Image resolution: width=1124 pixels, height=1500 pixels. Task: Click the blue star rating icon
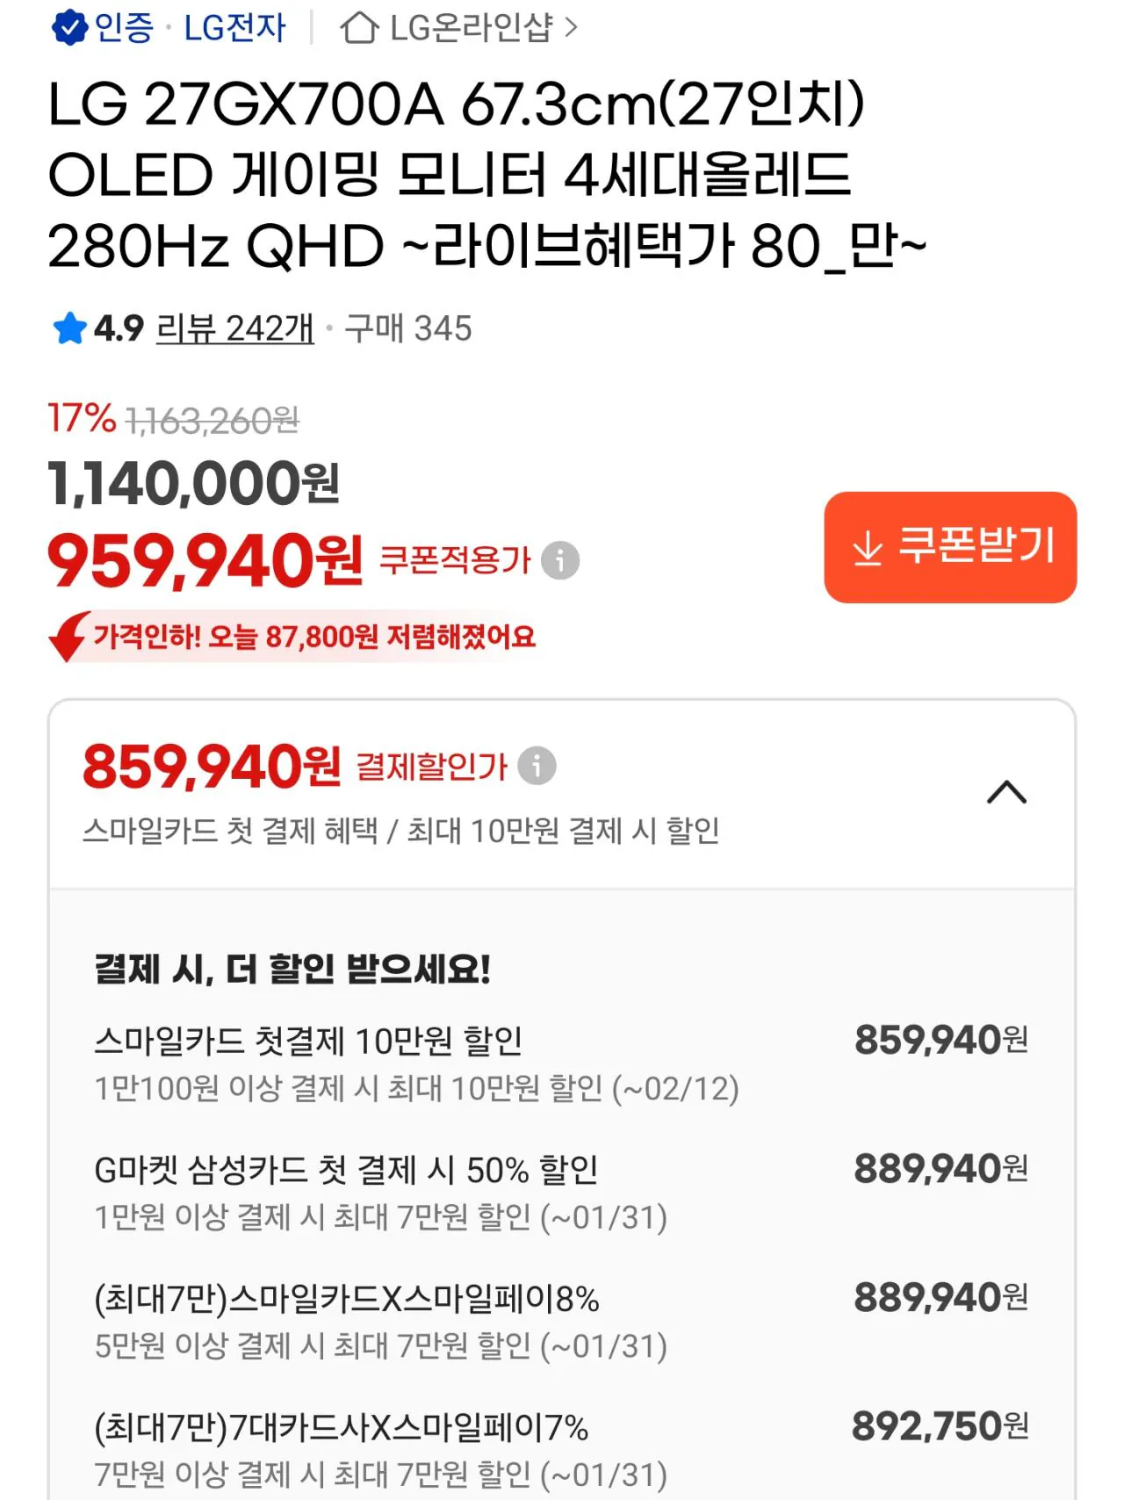coord(69,329)
